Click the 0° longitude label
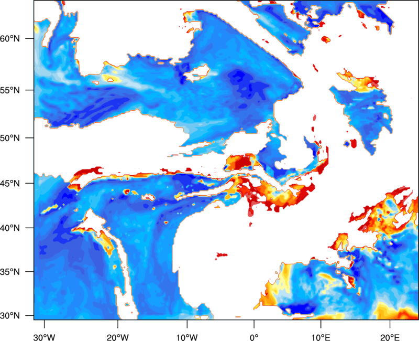 click(254, 337)
